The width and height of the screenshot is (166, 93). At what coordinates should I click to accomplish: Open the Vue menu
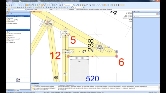18,3
